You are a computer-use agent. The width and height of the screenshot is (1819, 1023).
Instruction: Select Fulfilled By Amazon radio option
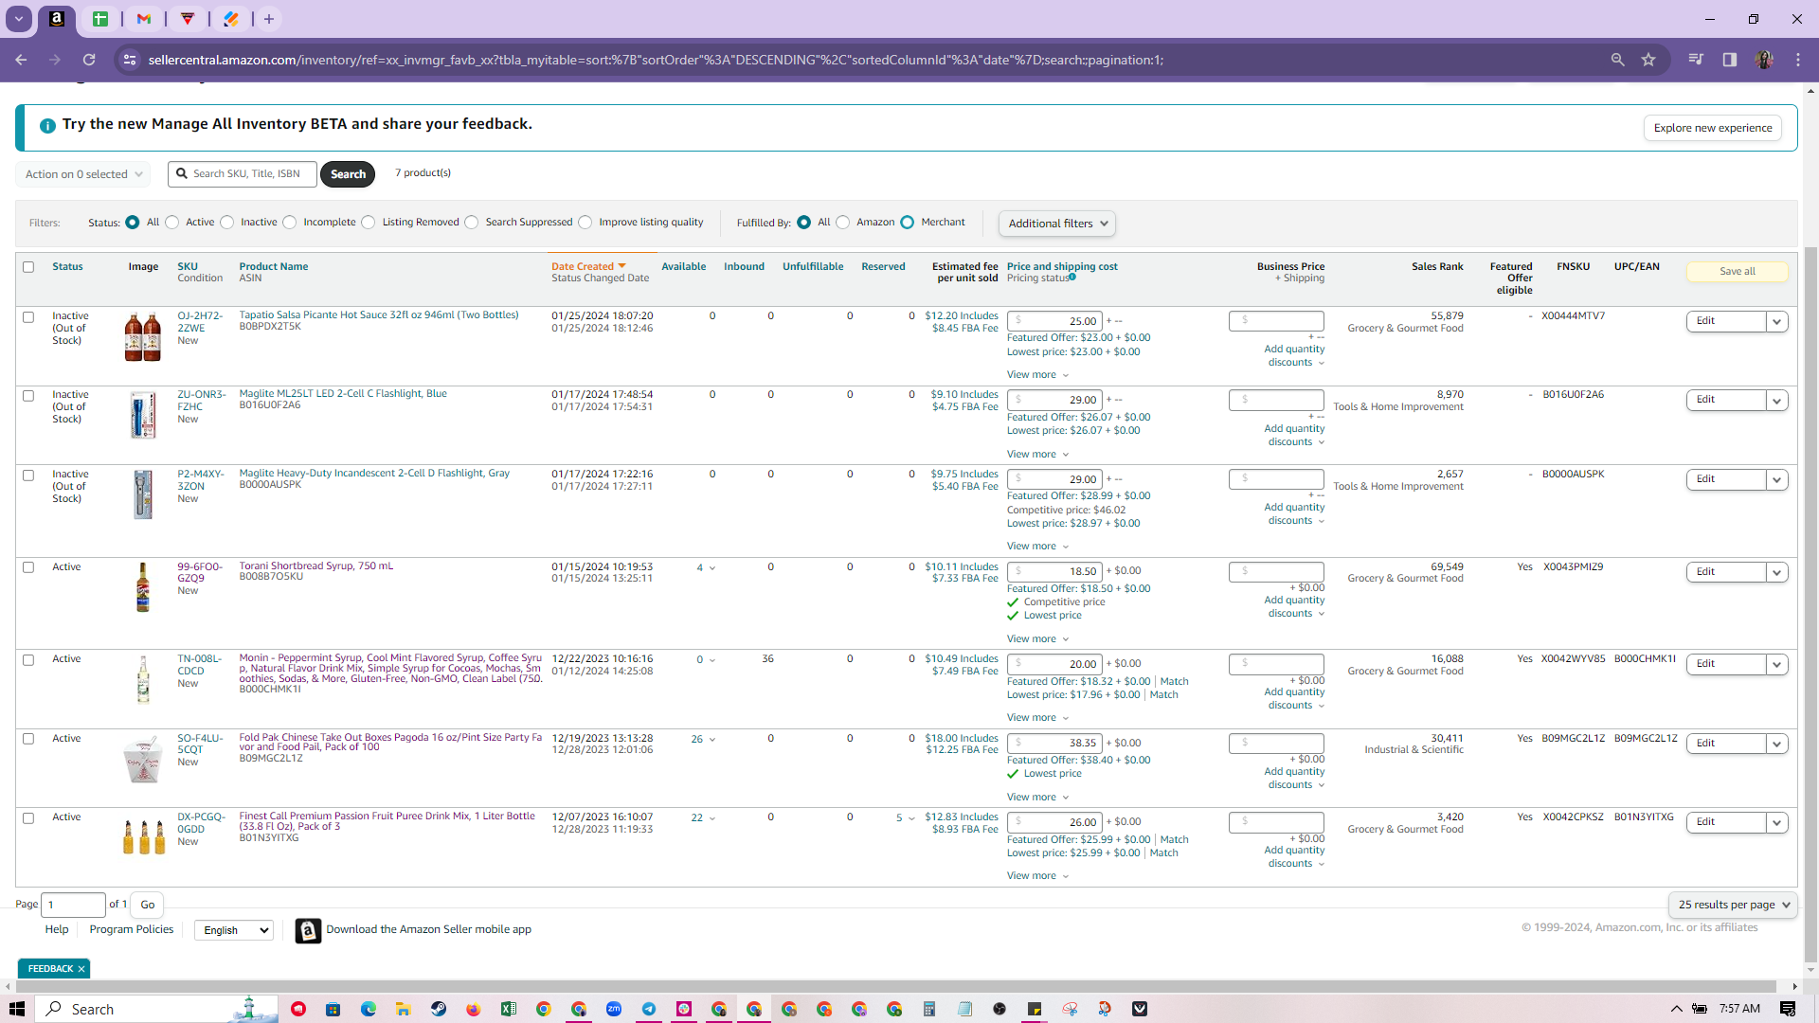point(843,223)
